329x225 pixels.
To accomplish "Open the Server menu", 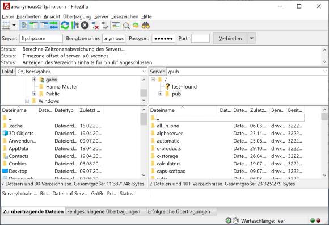I will coord(102,16).
